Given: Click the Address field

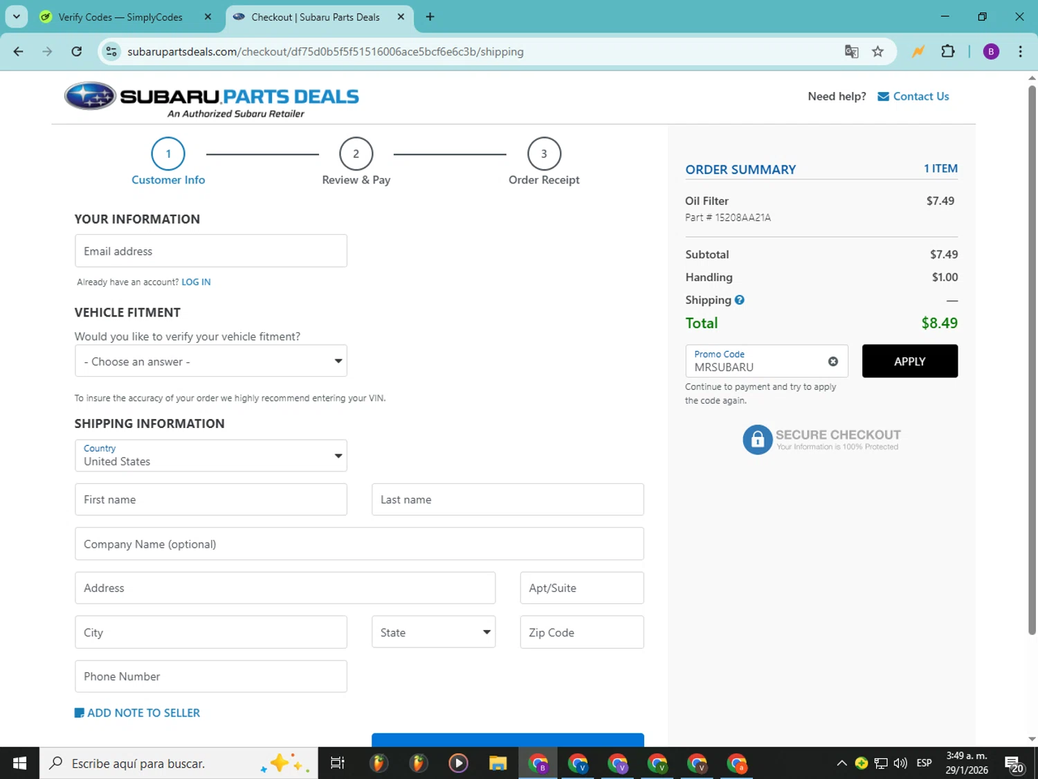Looking at the screenshot, I should [x=285, y=588].
